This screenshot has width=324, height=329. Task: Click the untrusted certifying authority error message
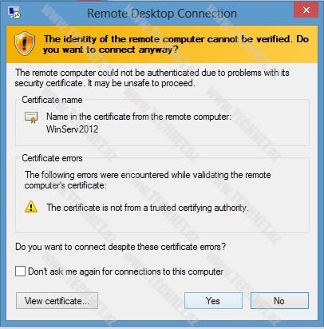(148, 208)
